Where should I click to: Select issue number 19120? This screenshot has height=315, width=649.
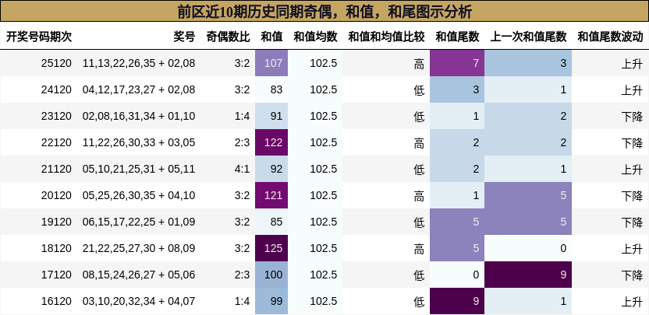coord(56,222)
